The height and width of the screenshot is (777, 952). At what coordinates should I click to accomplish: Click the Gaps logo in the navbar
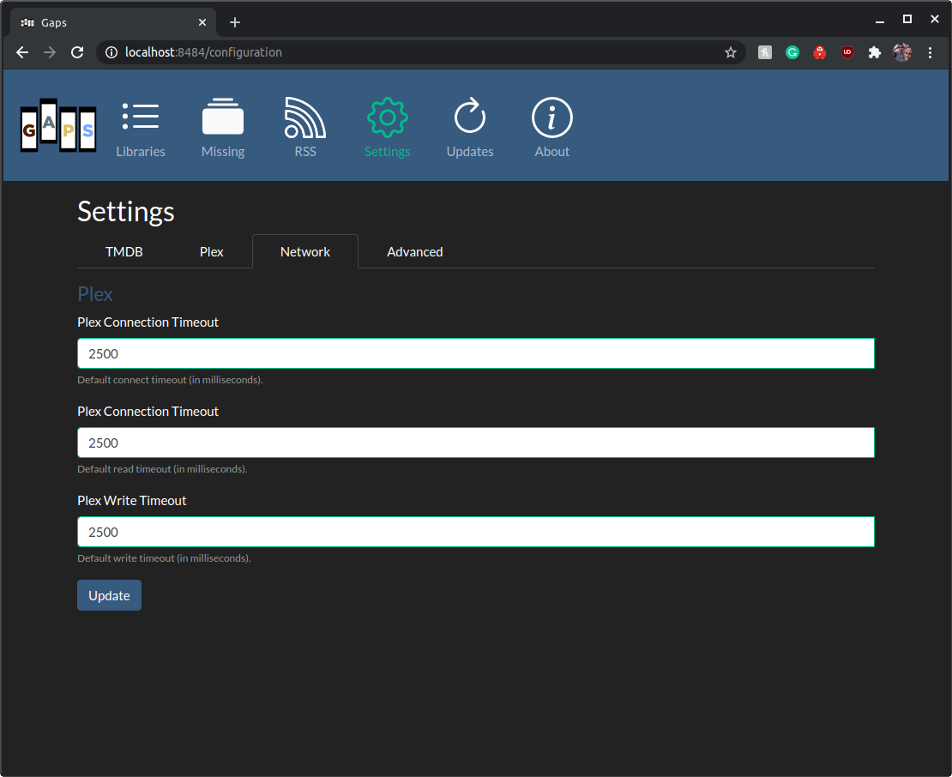coord(57,126)
